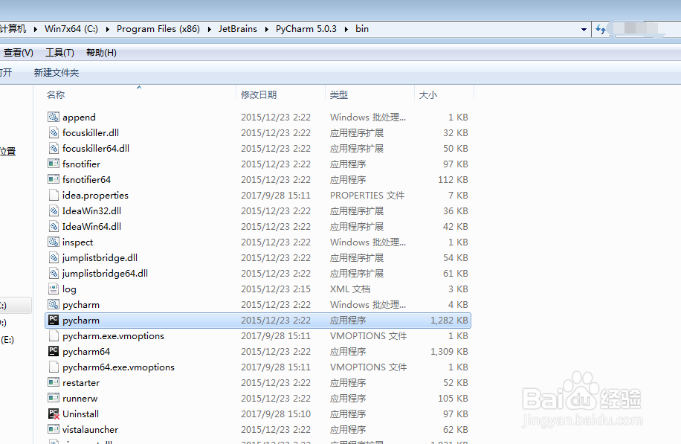The height and width of the screenshot is (444, 681).
Task: Select the file name fsnotifier64
Action: pyautogui.click(x=86, y=179)
